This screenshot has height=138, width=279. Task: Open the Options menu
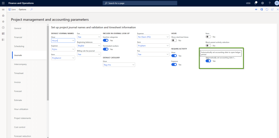coord(22,9)
